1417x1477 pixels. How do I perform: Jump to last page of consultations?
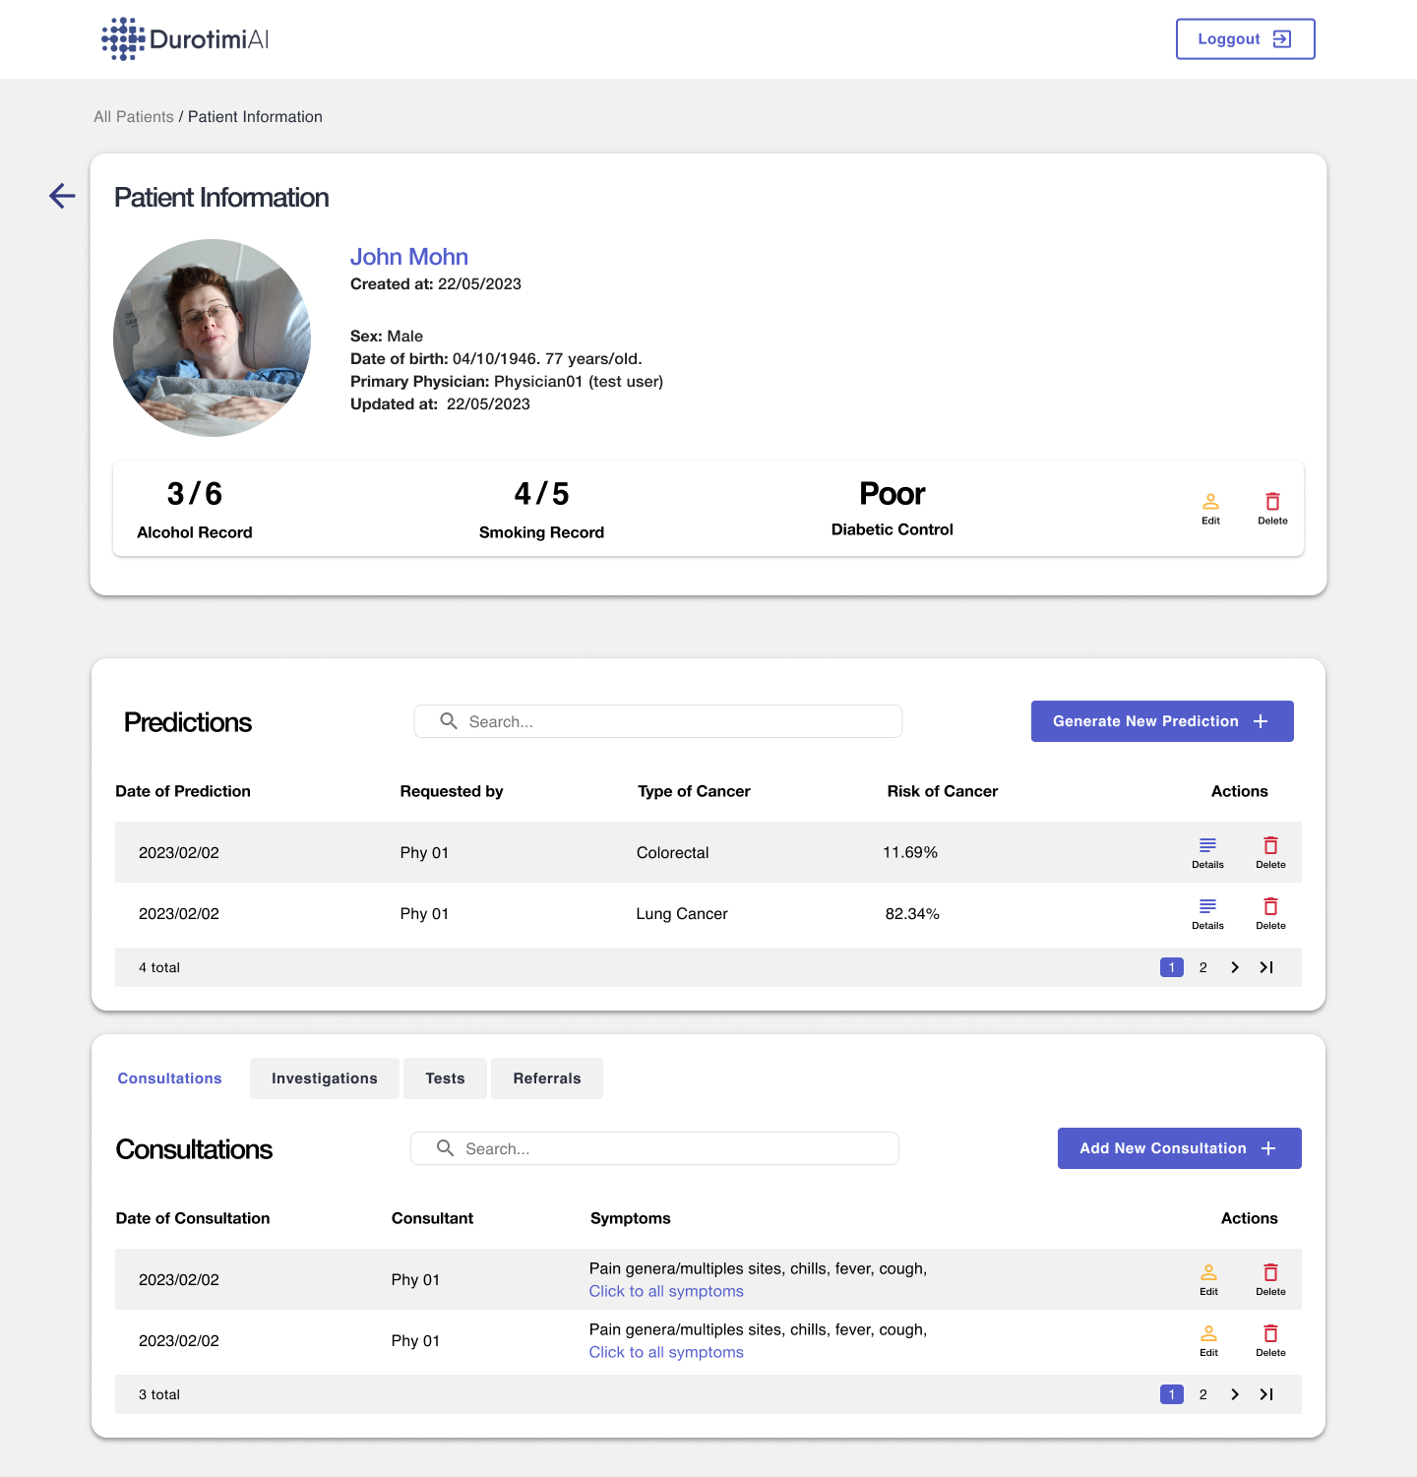(x=1266, y=1394)
